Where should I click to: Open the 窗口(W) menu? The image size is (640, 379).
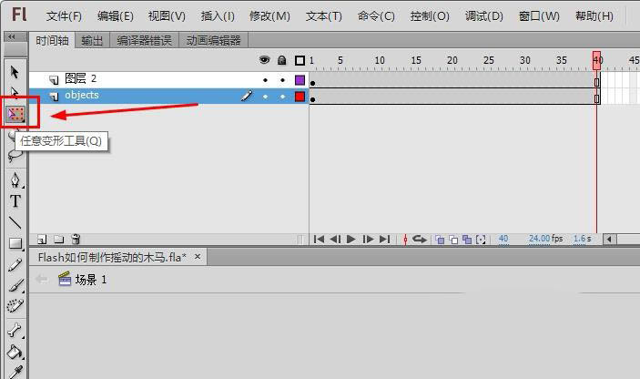(x=539, y=16)
